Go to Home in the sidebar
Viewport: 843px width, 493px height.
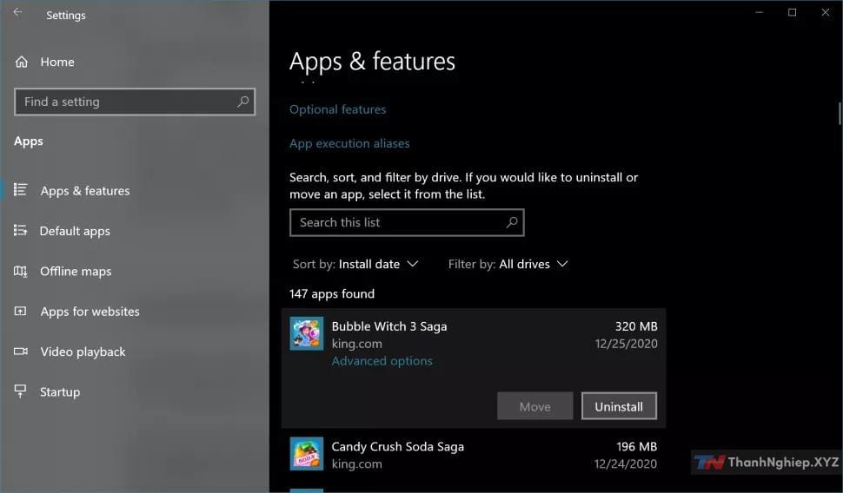click(57, 62)
